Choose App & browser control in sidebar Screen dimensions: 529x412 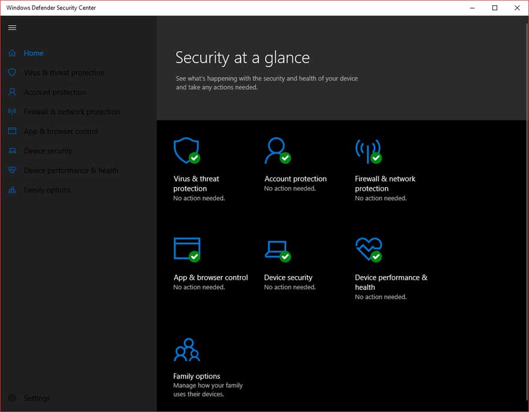[x=61, y=131]
